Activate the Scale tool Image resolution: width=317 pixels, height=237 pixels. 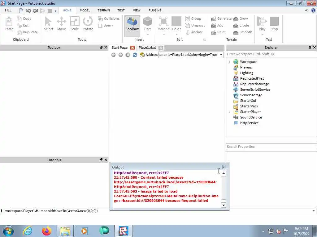tap(74, 24)
